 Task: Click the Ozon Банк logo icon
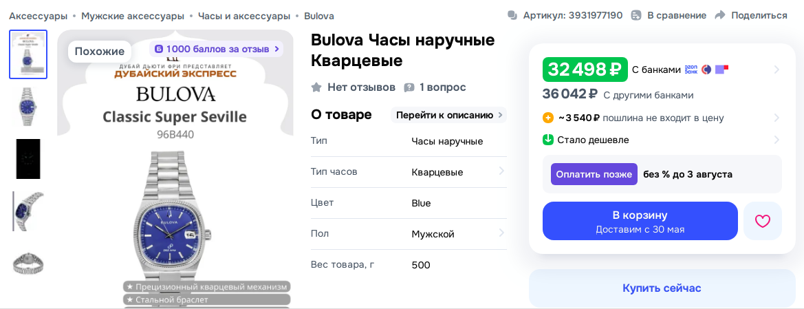[x=691, y=70]
